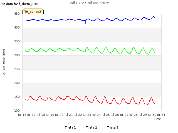Click the TA_soilco2 label box

click(x=33, y=11)
